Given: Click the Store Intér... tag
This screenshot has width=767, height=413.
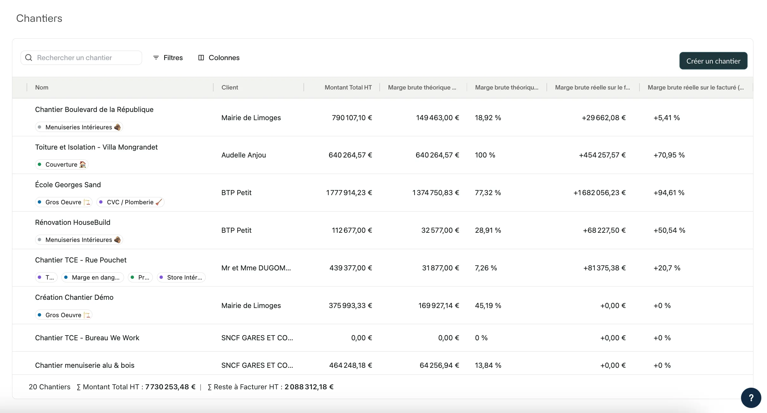Looking at the screenshot, I should click(181, 277).
